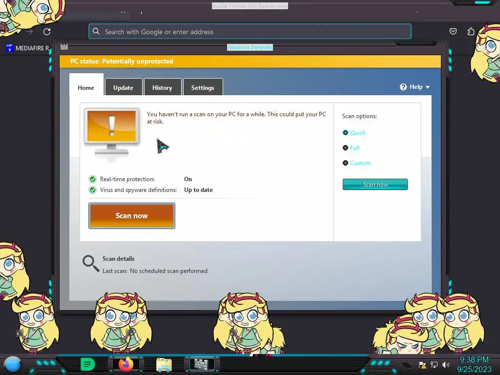Click the teal Scan now button
Viewport: 500px width, 375px height.
(375, 184)
